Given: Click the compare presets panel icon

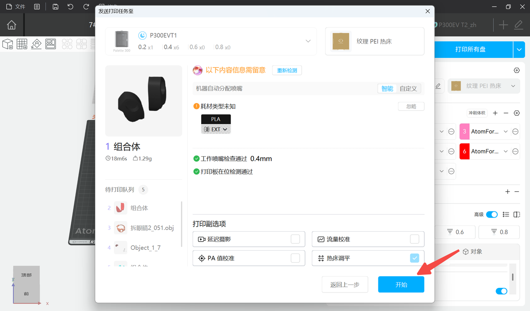Looking at the screenshot, I should 516,215.
